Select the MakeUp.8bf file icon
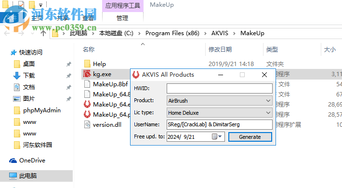 click(87, 84)
